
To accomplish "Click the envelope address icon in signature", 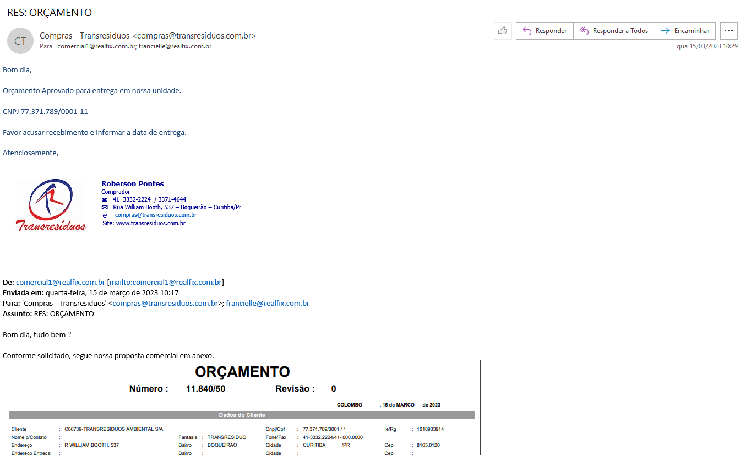I will tap(105, 208).
